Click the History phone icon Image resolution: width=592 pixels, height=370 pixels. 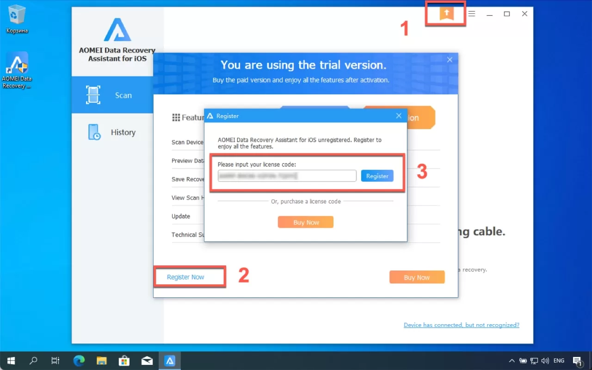[94, 132]
